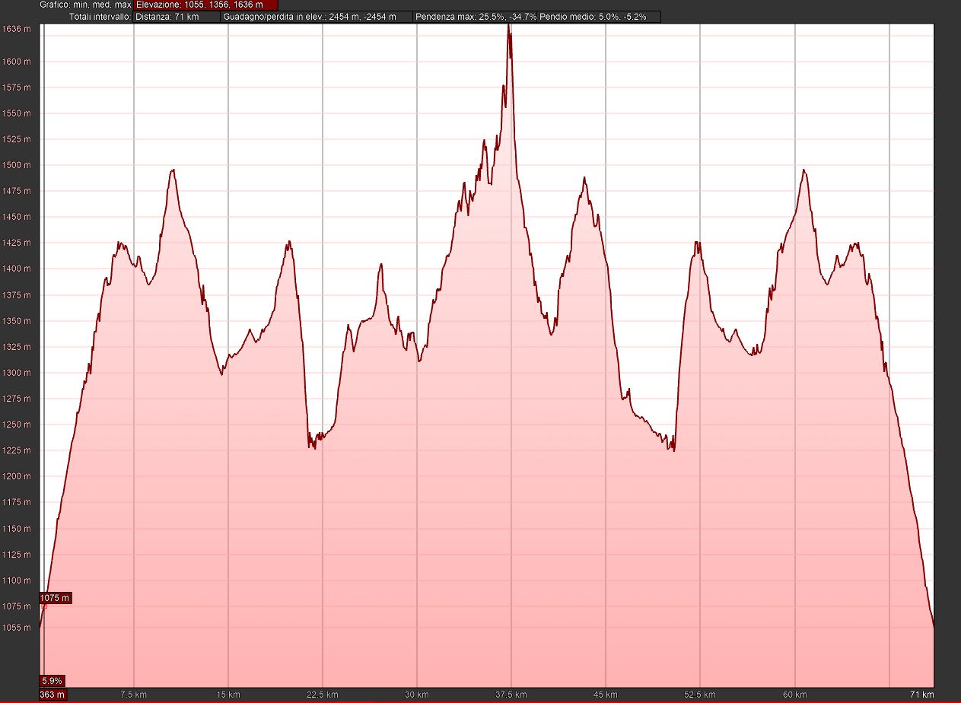Click the 60 km distance axis label
Viewport: 961px width, 703px height.
(794, 695)
